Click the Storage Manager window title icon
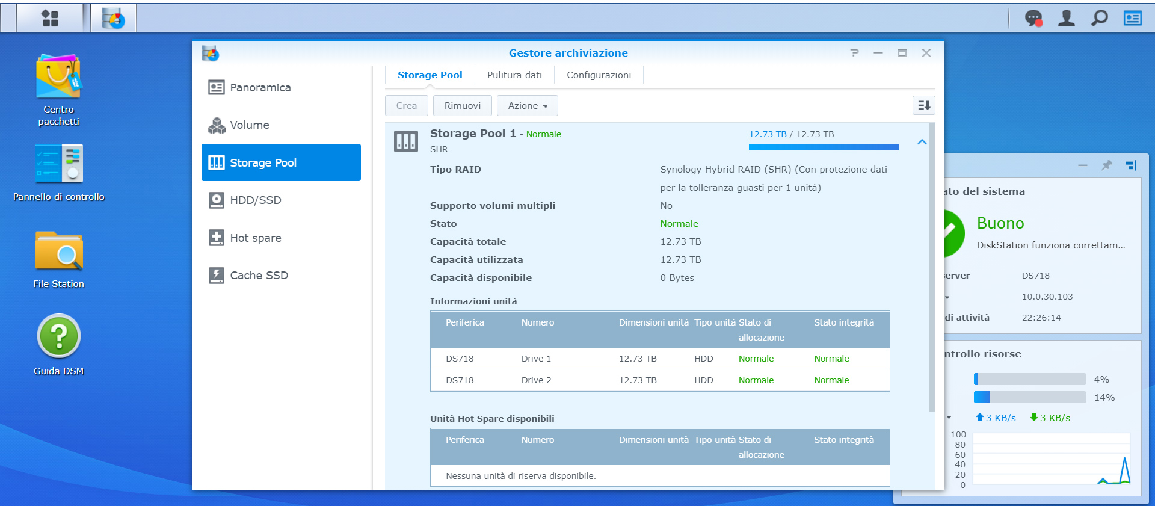The width and height of the screenshot is (1155, 506). click(211, 54)
